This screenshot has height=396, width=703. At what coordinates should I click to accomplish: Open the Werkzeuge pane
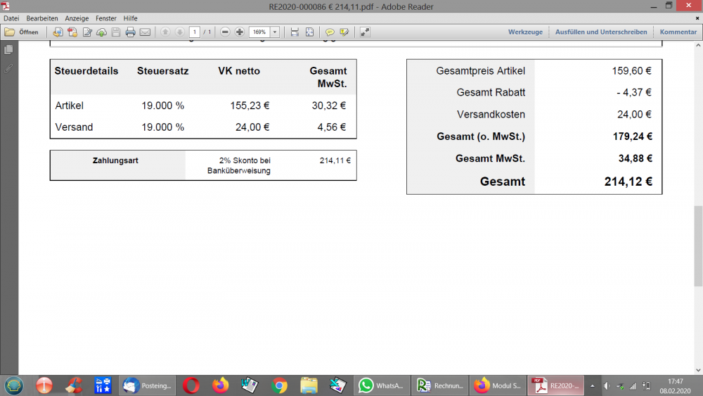click(525, 32)
